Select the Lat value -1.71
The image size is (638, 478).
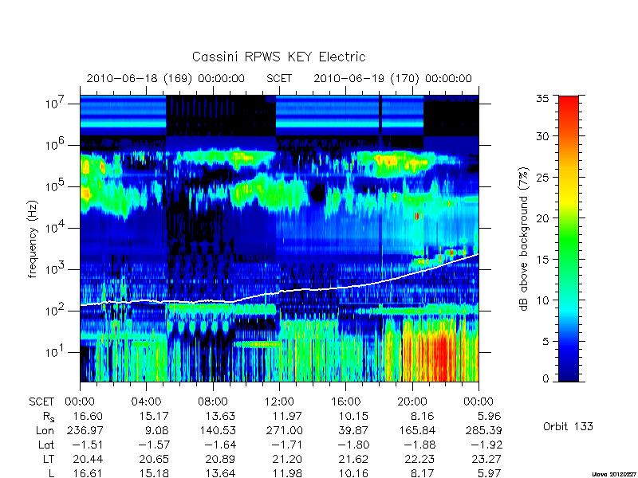(286, 445)
